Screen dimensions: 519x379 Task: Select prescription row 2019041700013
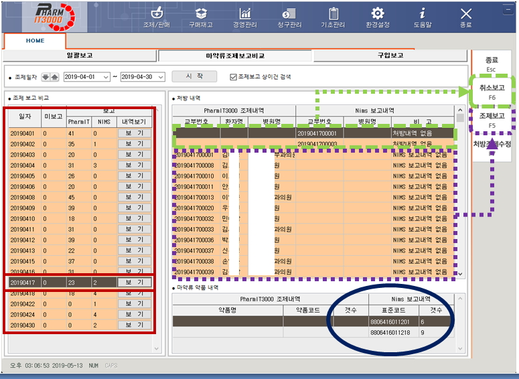[x=313, y=198]
